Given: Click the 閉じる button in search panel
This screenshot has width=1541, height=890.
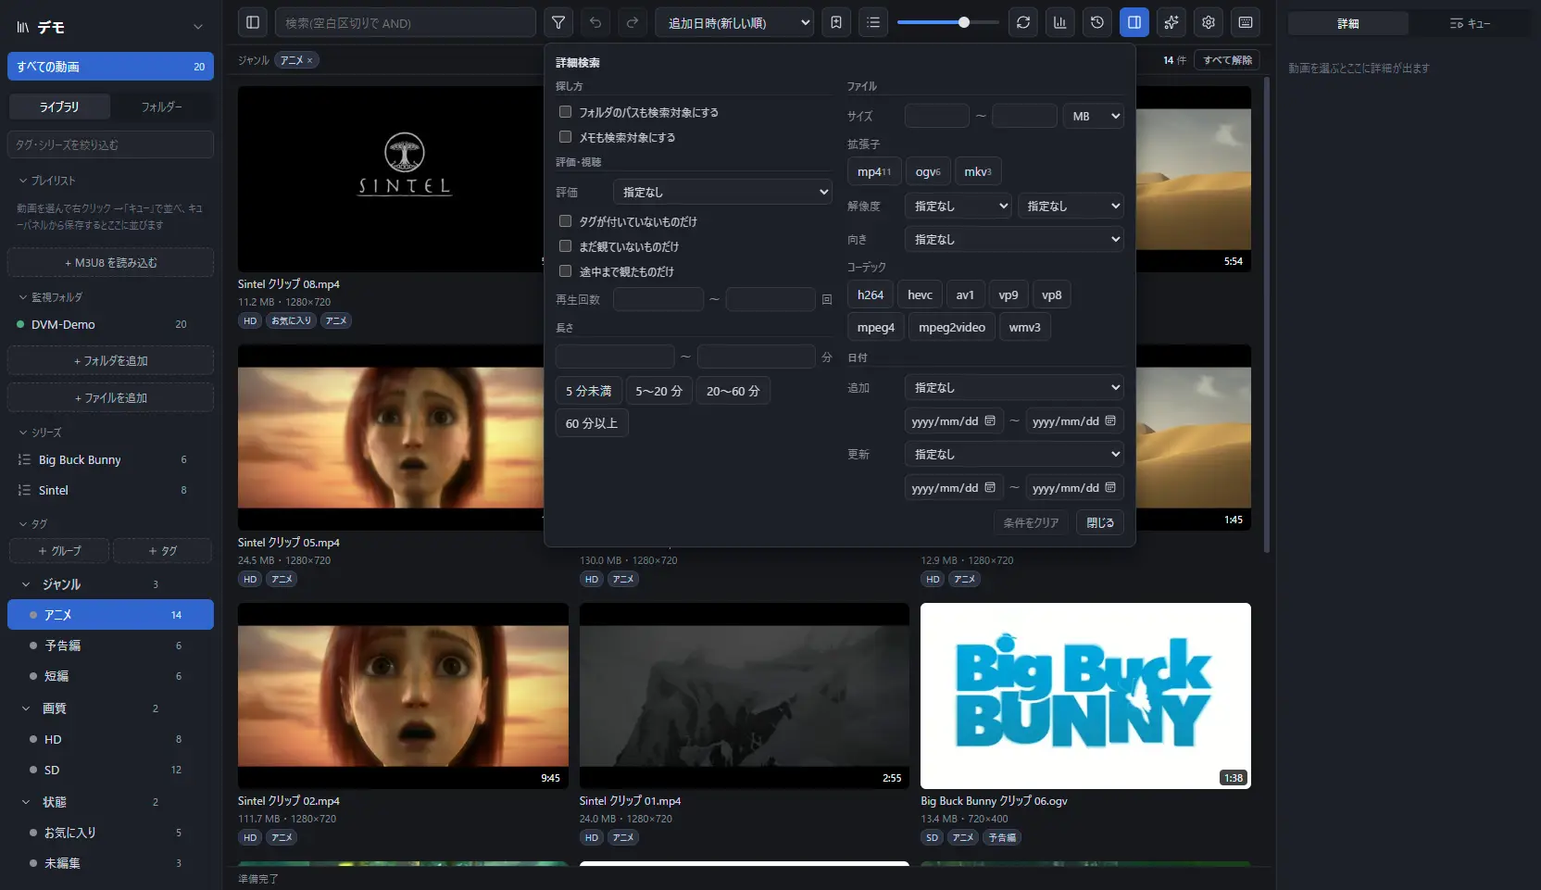Looking at the screenshot, I should tap(1100, 522).
